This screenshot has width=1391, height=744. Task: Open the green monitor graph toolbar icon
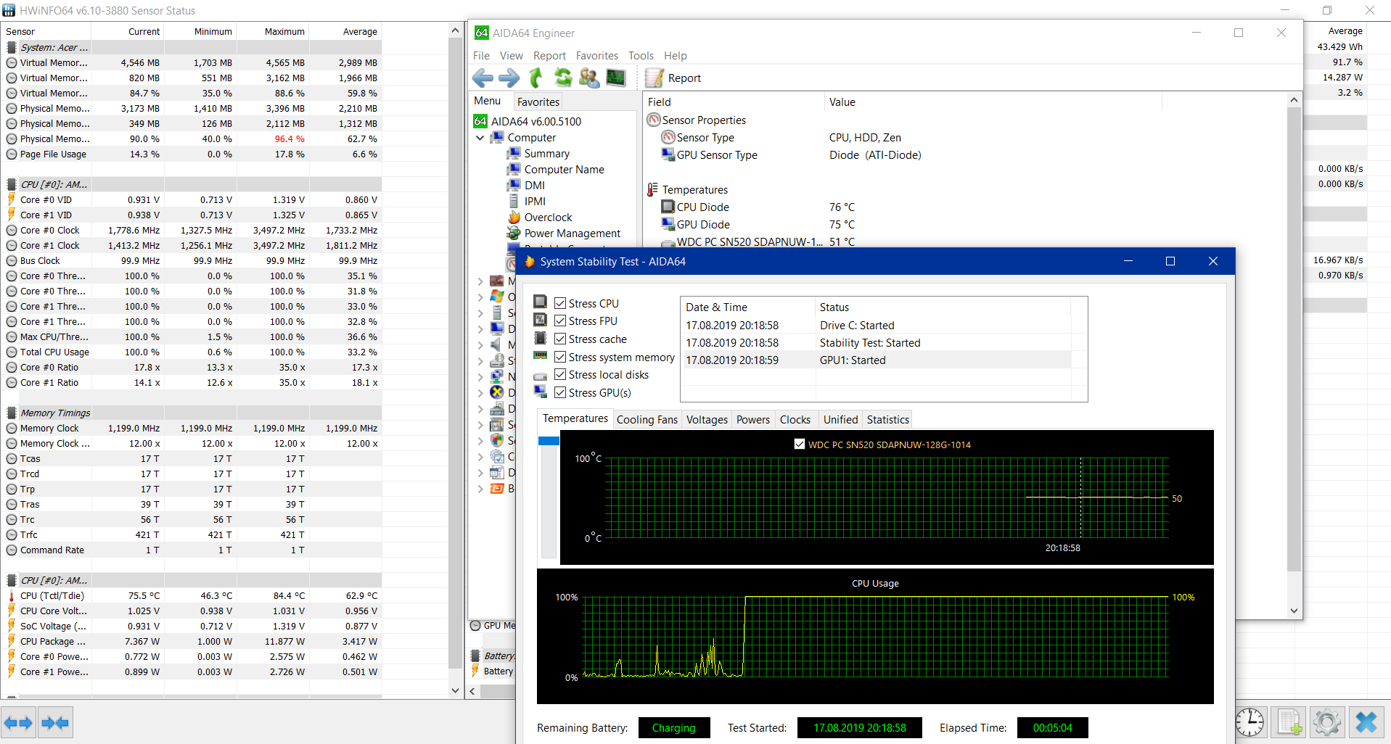click(615, 77)
